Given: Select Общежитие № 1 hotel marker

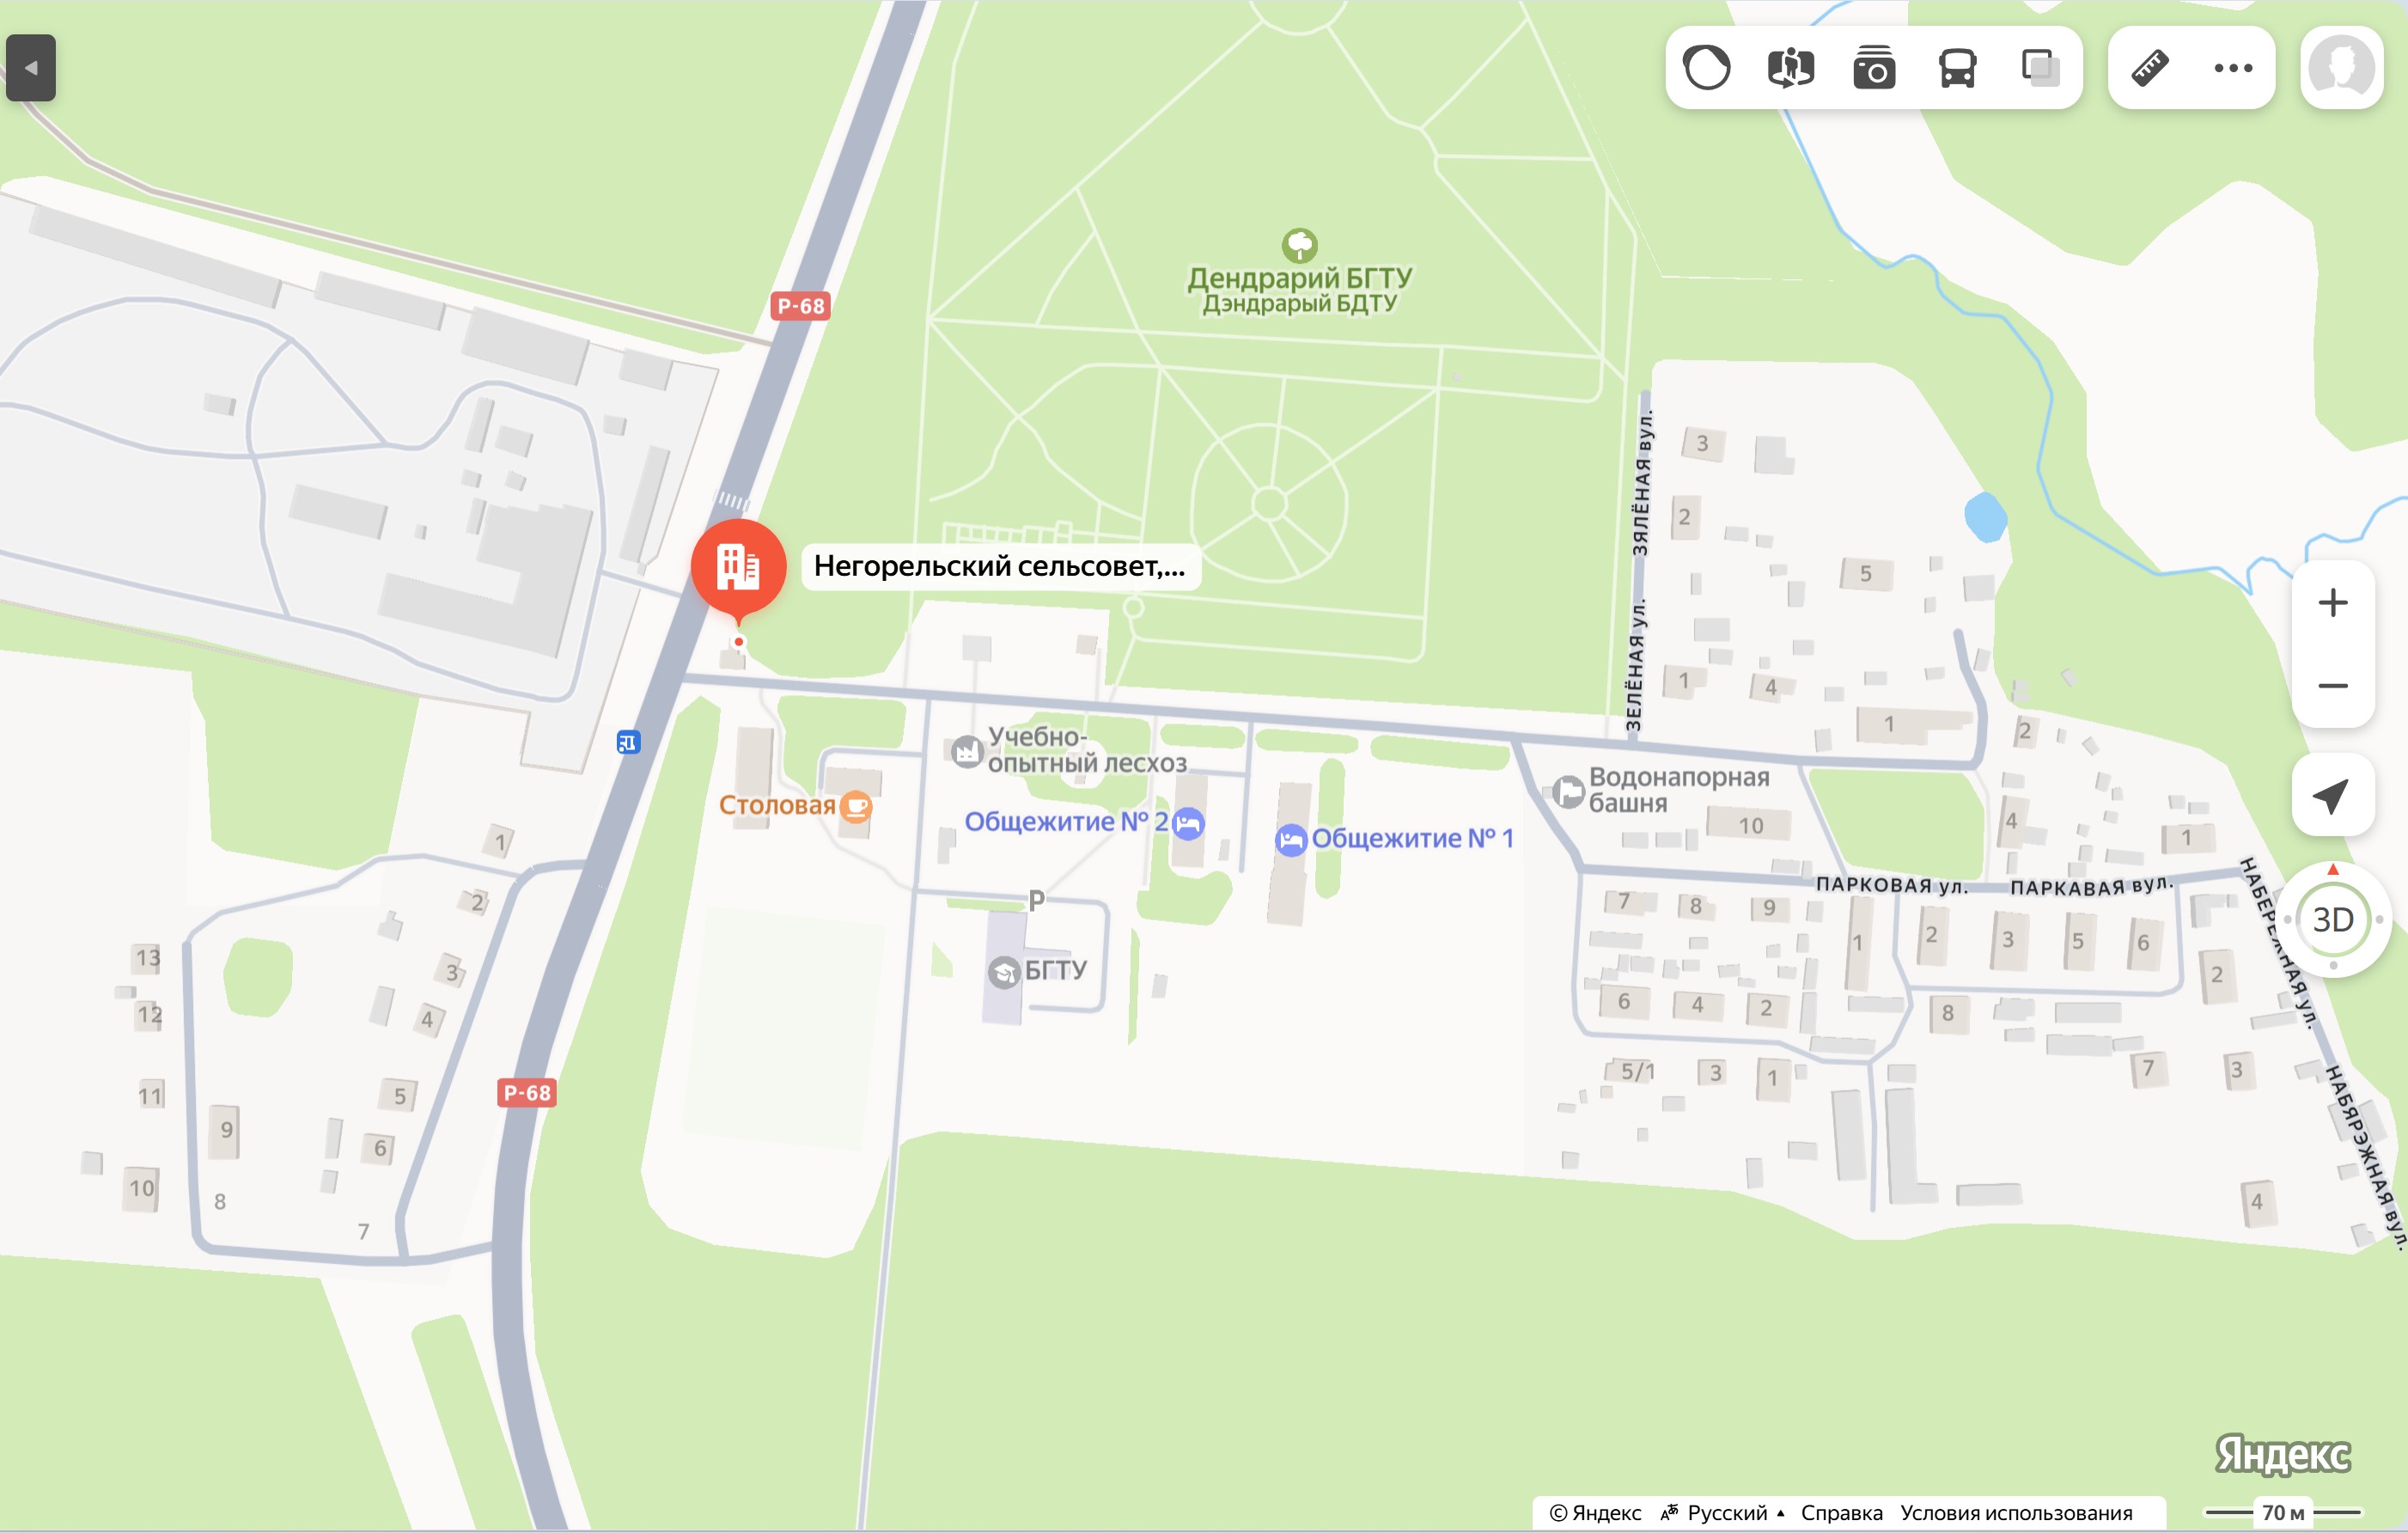Looking at the screenshot, I should [1291, 840].
